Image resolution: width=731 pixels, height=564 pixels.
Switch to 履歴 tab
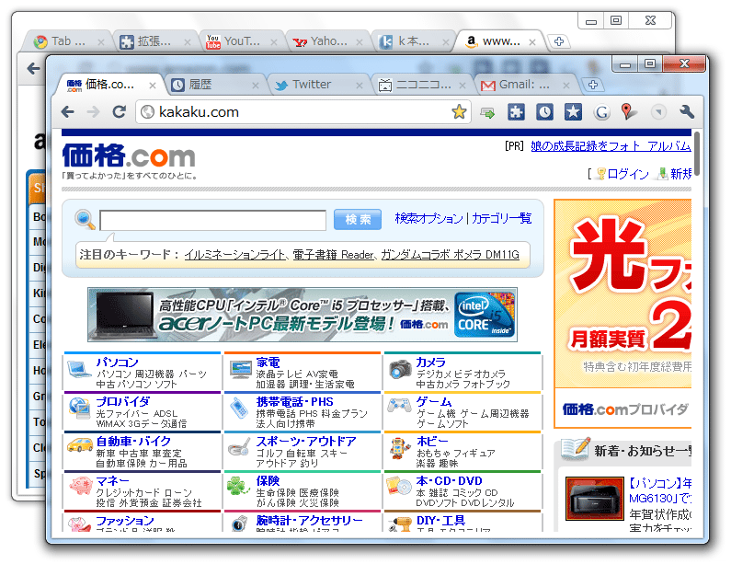(214, 85)
